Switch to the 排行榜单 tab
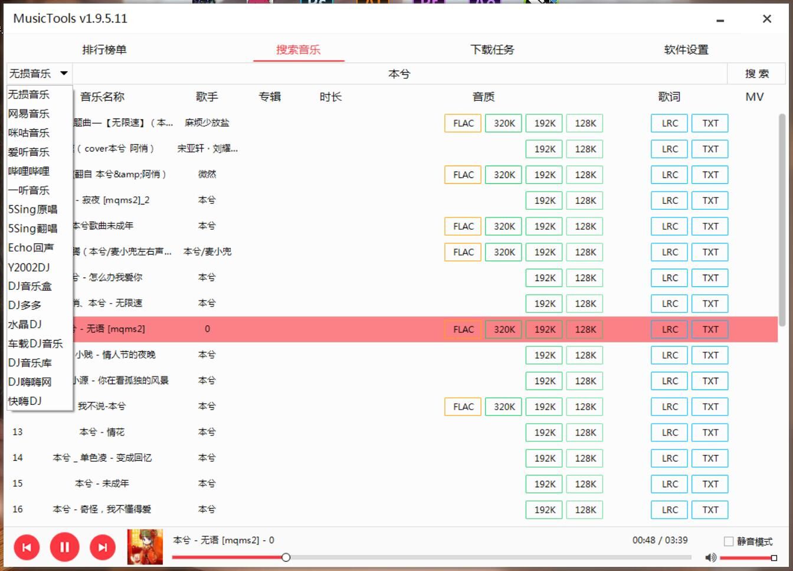793x571 pixels. pos(104,50)
